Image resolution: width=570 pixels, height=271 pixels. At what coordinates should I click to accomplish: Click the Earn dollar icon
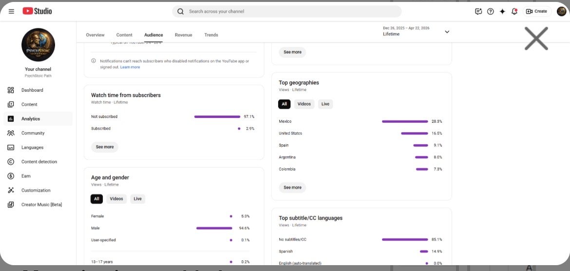coord(11,176)
